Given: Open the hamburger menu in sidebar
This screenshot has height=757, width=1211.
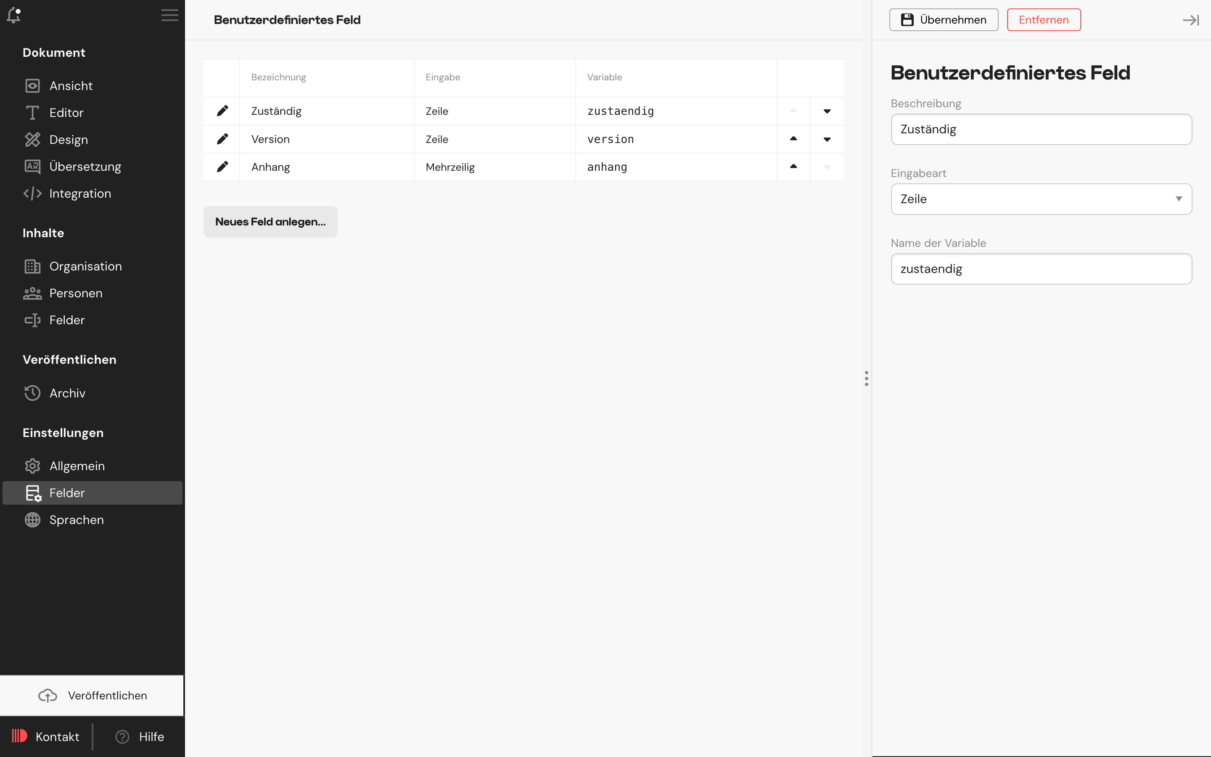Looking at the screenshot, I should 169,15.
